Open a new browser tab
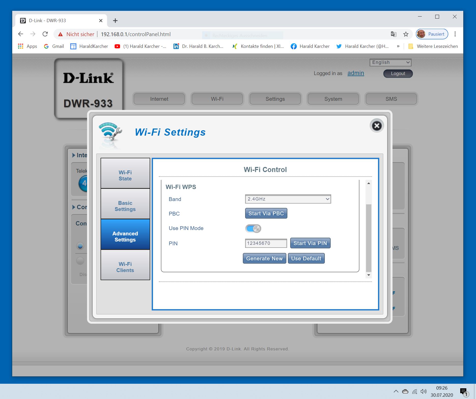This screenshot has height=399, width=476. [115, 21]
